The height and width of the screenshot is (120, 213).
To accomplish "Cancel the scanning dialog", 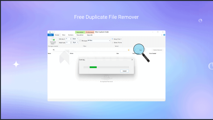I will (125, 71).
